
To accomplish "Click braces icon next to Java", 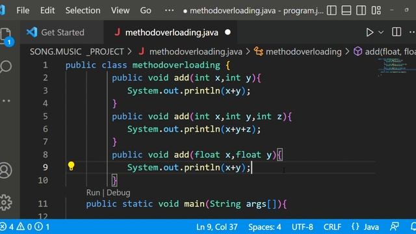I will [356, 227].
